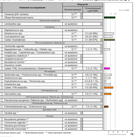The width and height of the screenshot is (137, 137).
Task: Check the box in Neisseria gonorrhoeae row
Action: click(81, 126)
